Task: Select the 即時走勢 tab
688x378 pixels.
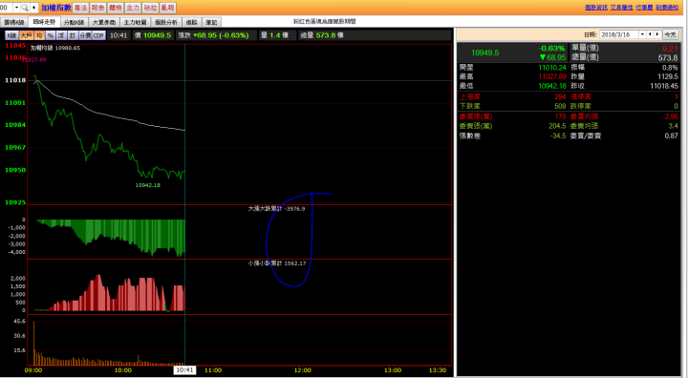Action: [x=44, y=22]
